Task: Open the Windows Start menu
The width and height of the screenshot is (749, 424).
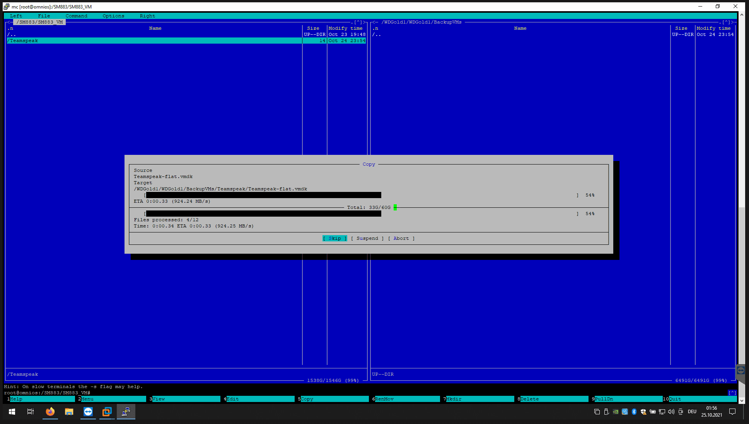Action: pos(12,412)
